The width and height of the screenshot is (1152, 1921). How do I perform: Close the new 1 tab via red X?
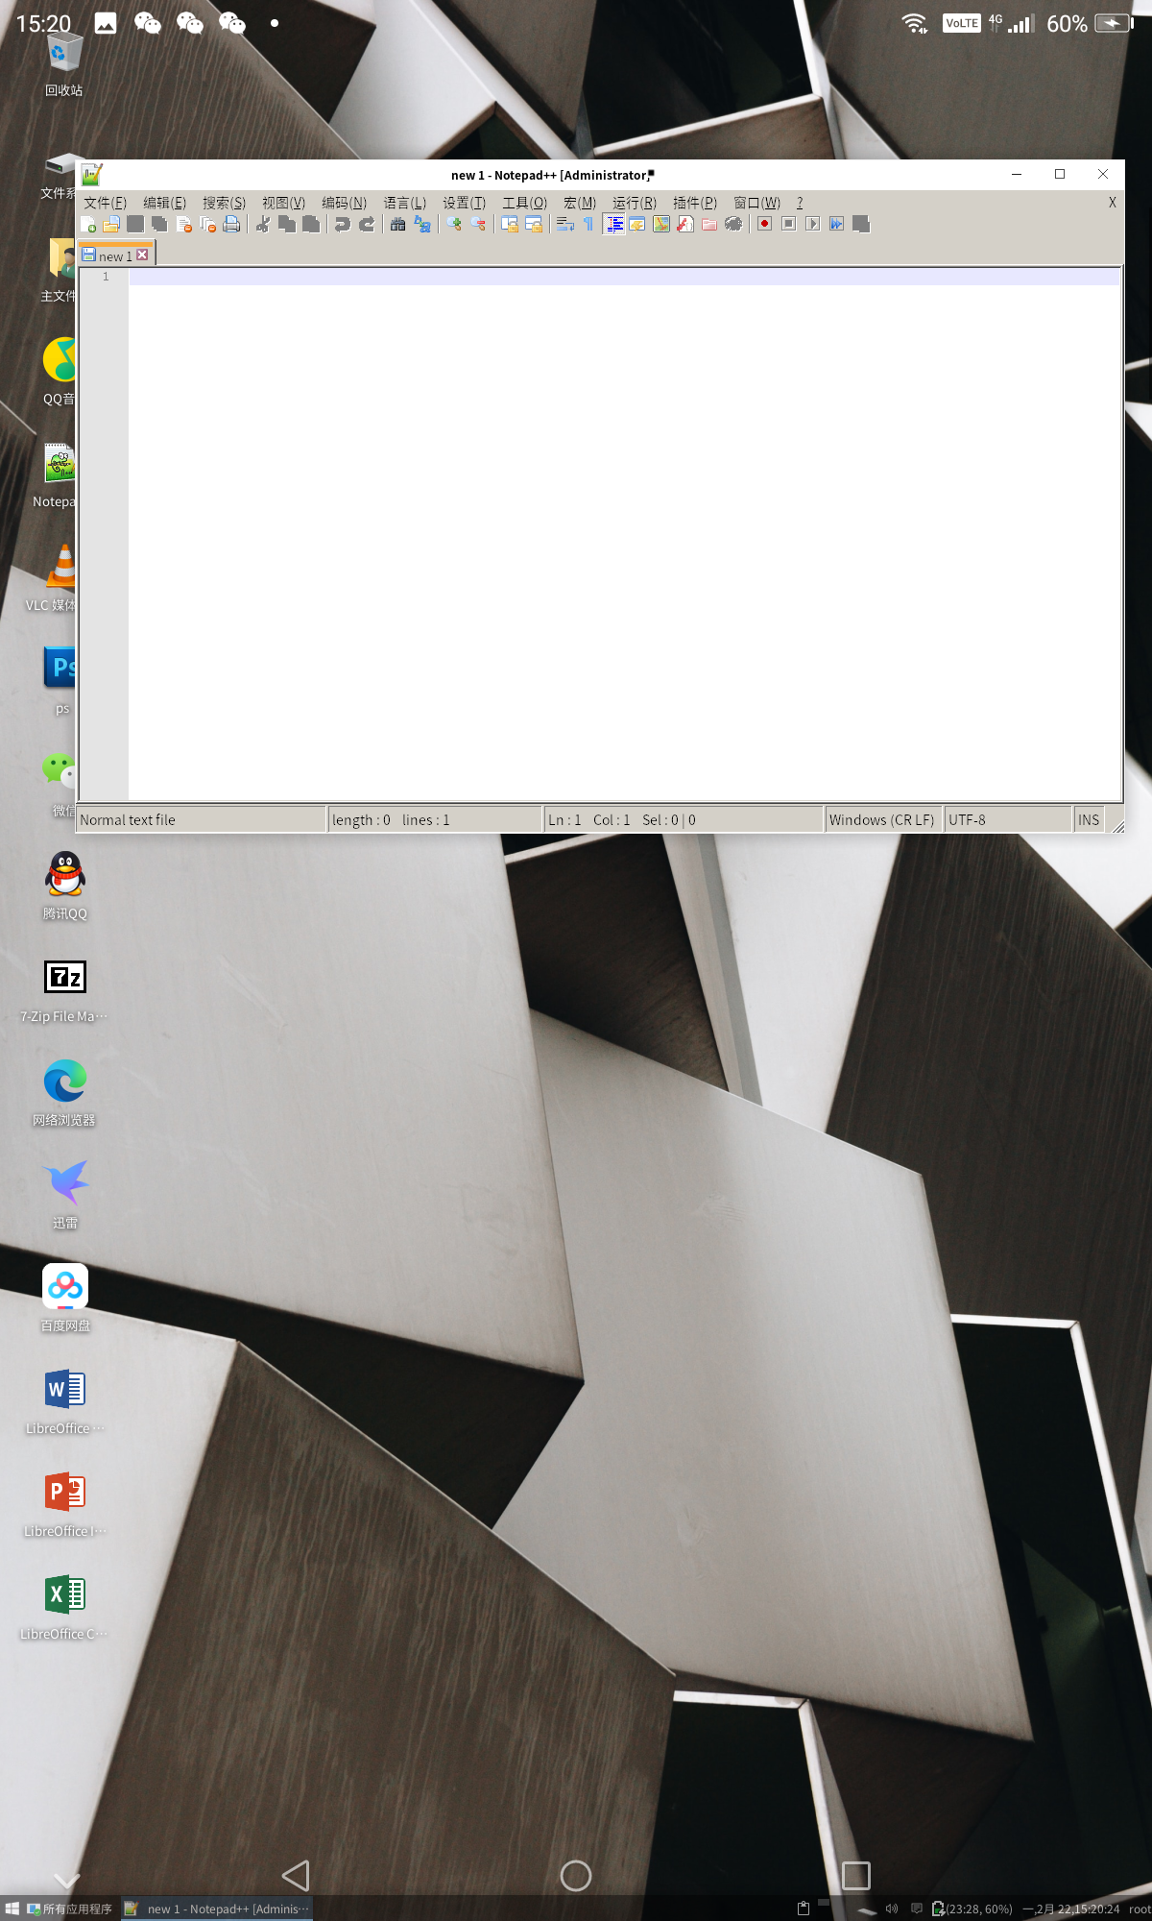[142, 255]
